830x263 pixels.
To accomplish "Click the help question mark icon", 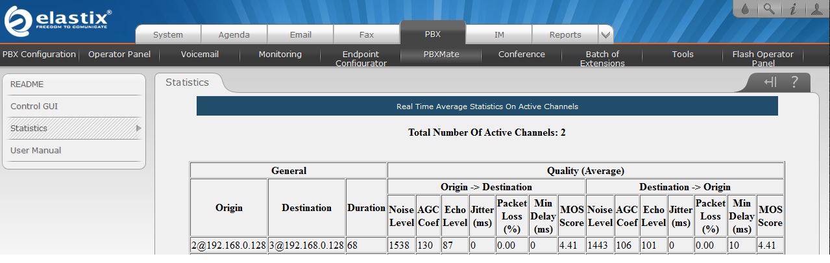I will [794, 82].
